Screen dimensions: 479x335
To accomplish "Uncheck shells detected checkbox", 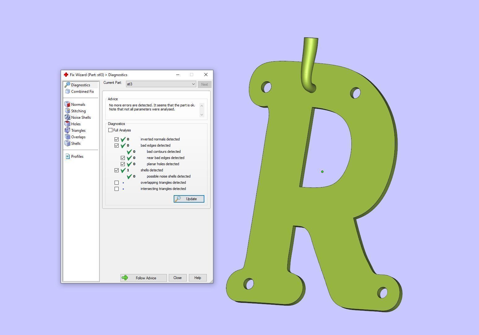I will coord(116,170).
